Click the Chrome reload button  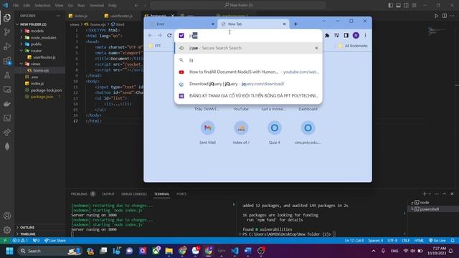pos(169,35)
